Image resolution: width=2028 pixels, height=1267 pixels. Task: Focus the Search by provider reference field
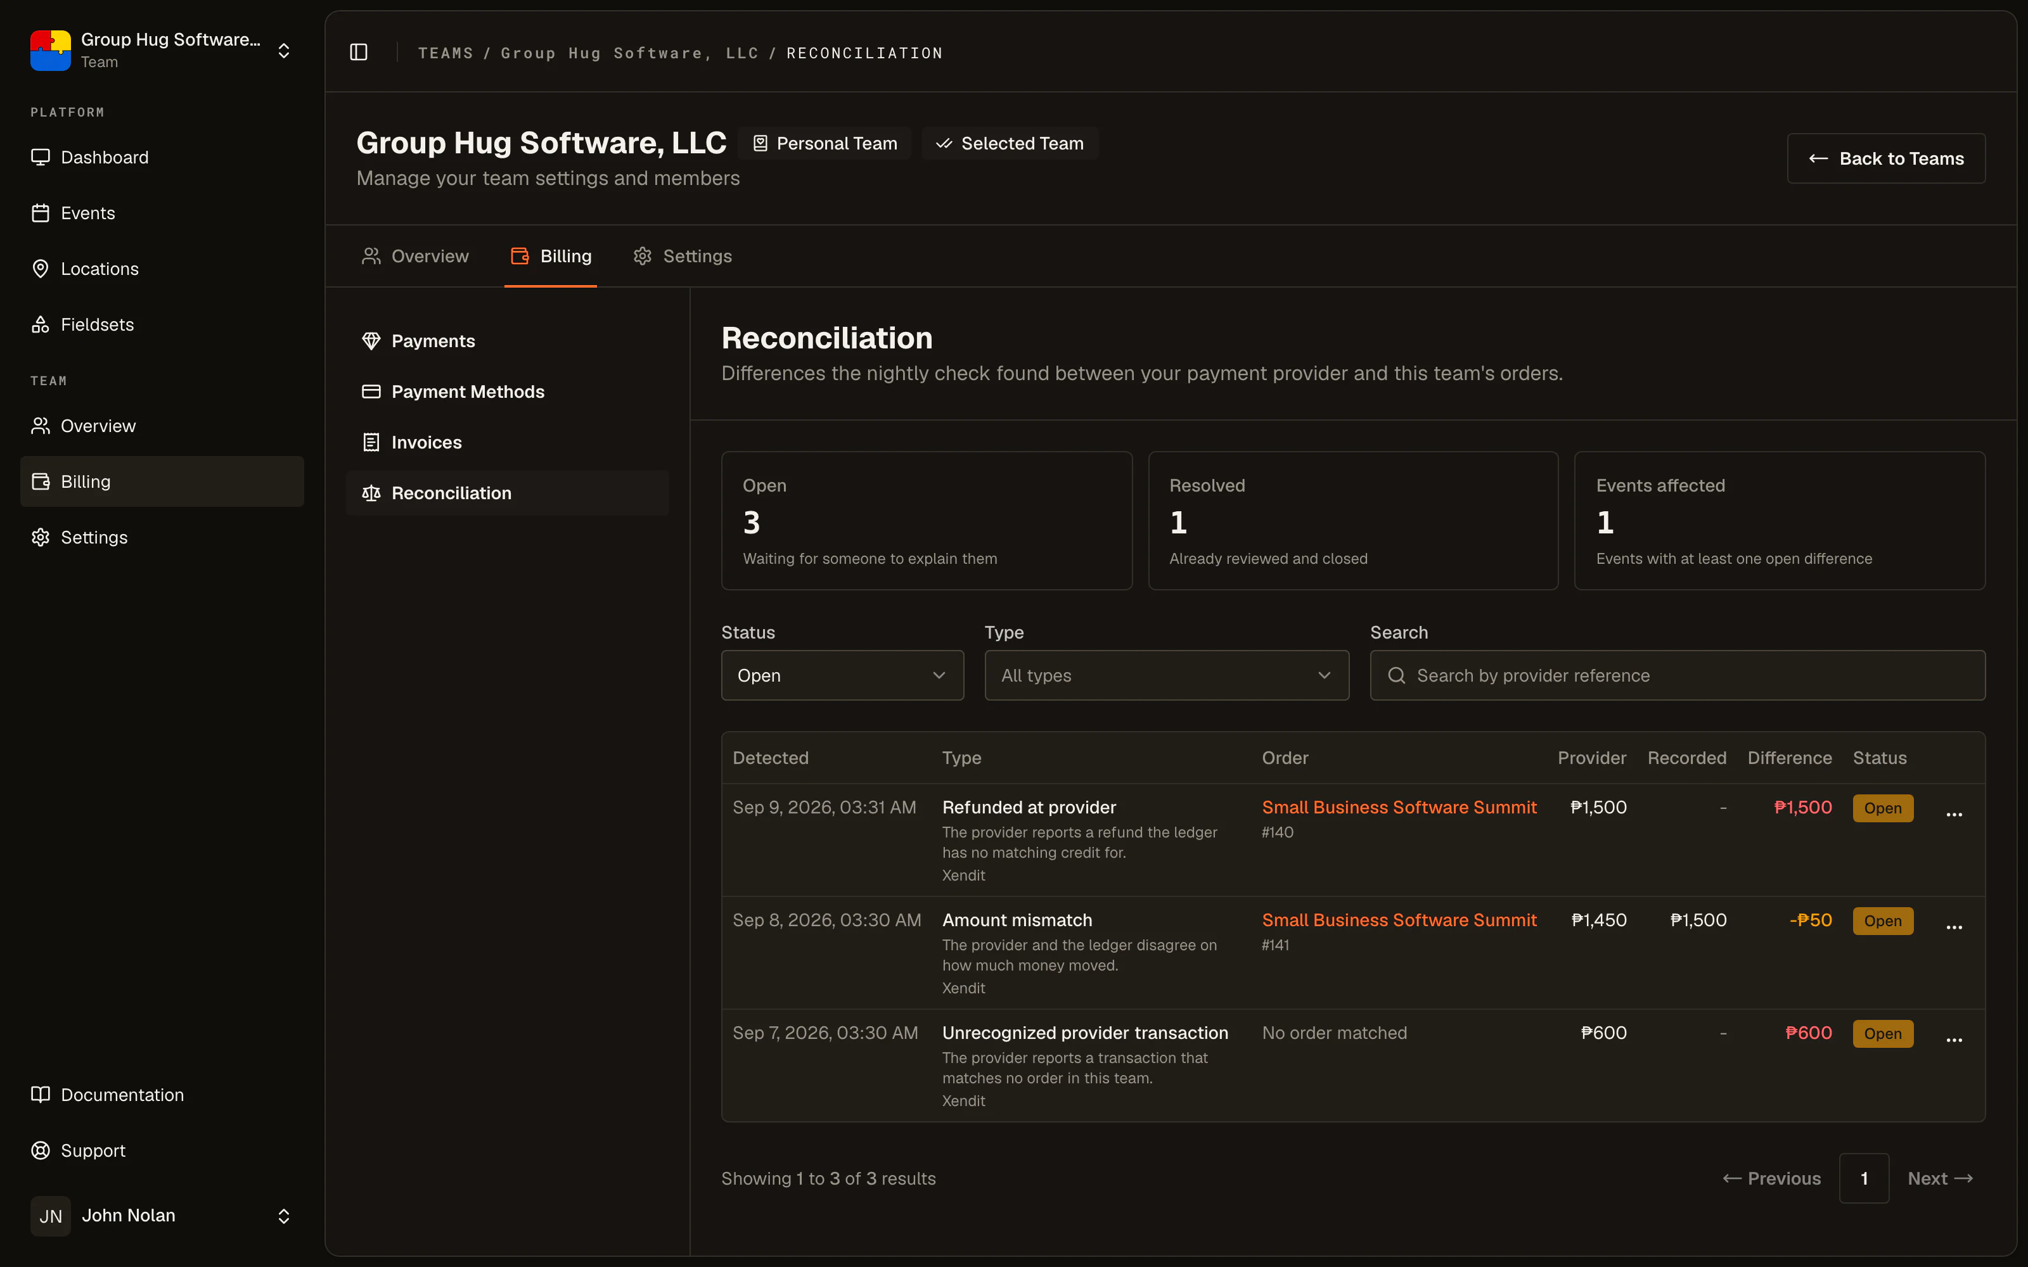tap(1678, 675)
